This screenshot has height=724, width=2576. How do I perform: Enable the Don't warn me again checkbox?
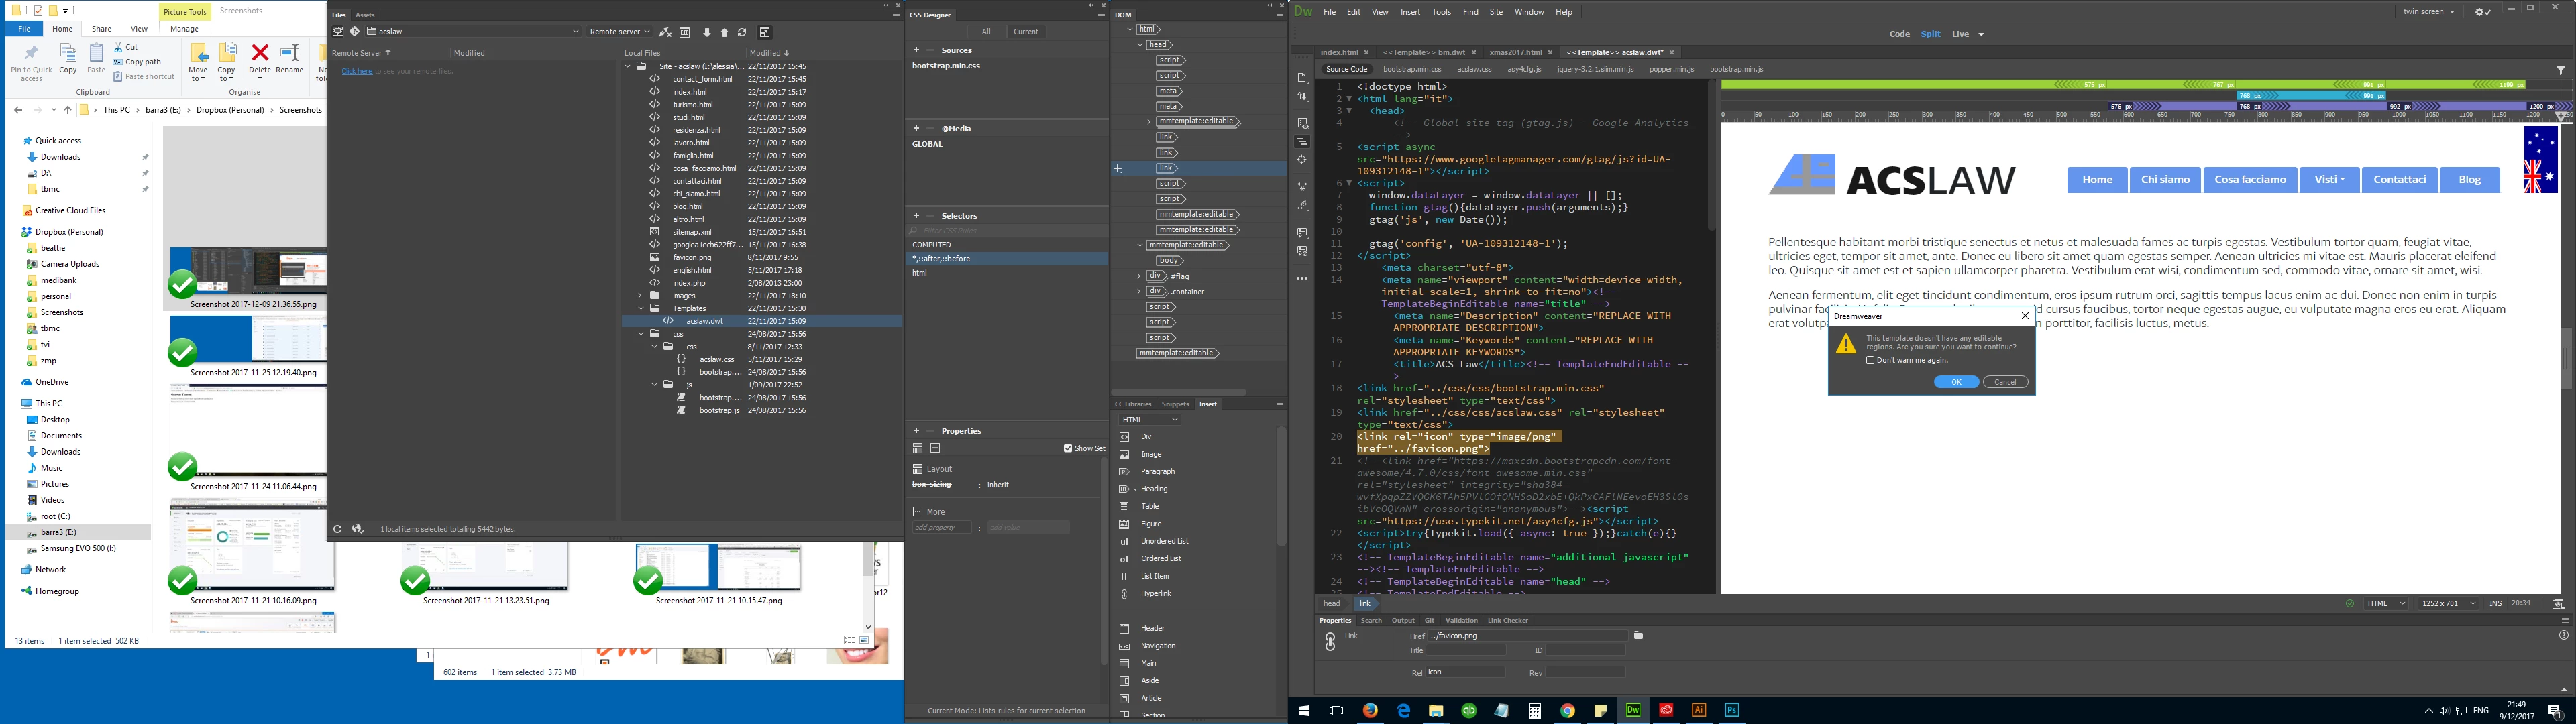[1870, 360]
